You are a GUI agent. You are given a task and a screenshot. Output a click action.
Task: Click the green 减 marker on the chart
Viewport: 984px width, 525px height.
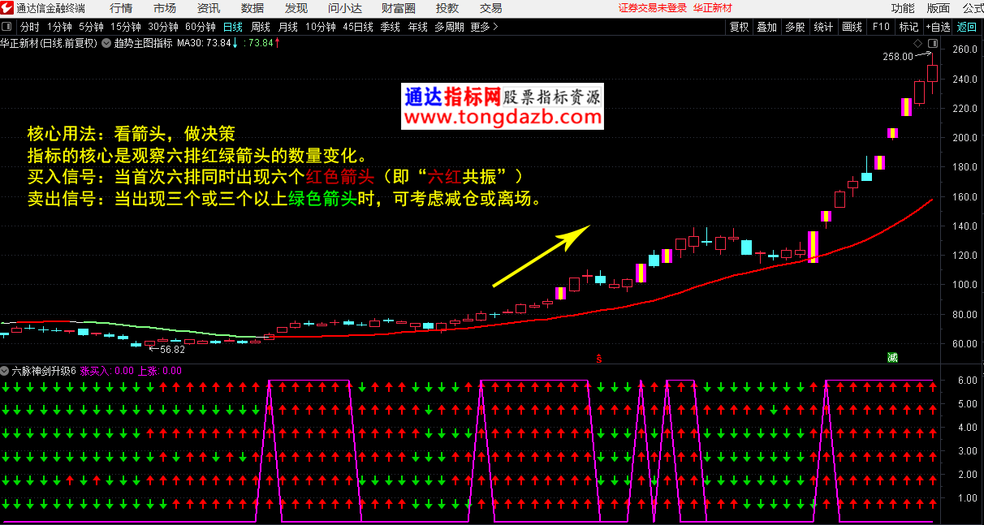pyautogui.click(x=892, y=358)
